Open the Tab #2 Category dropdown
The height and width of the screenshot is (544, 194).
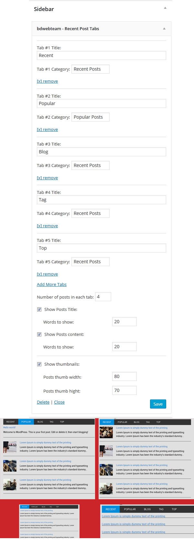click(90, 117)
